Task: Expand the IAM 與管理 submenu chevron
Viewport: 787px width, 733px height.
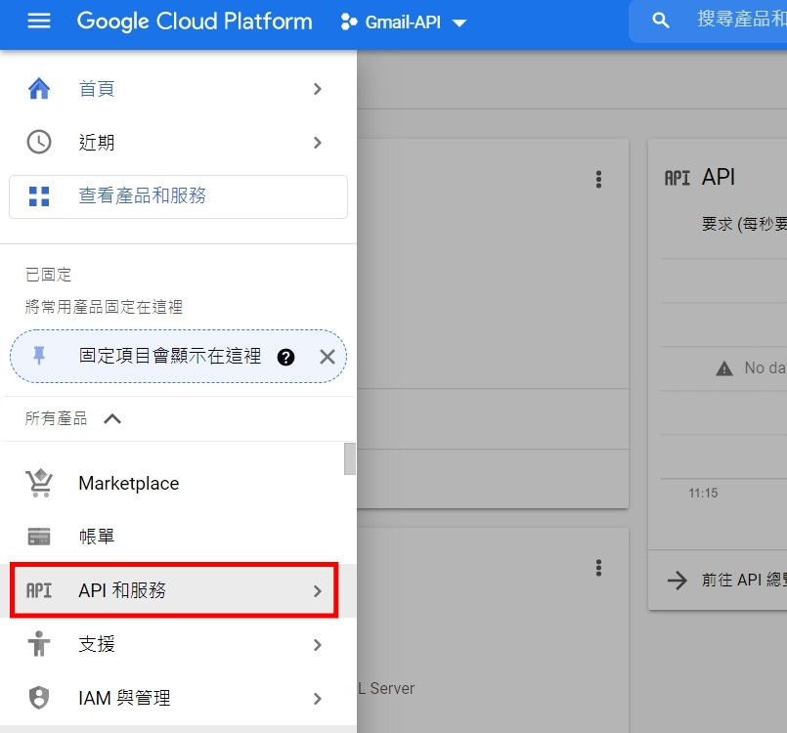Action: point(317,699)
